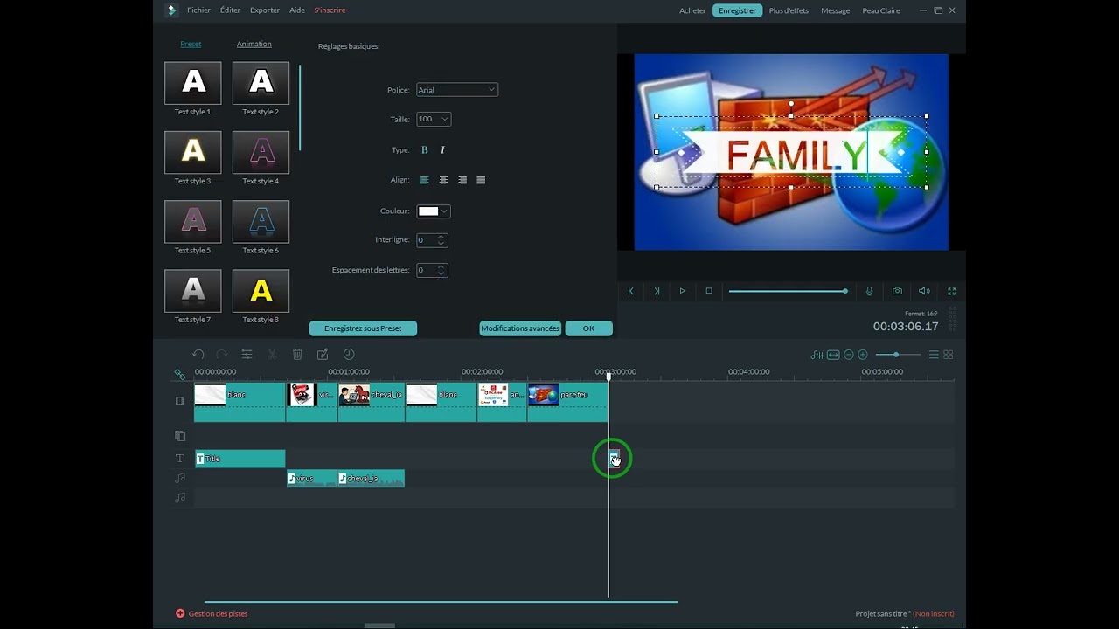Click the undo arrow in timeline toolbar
Viewport: 1119px width, 629px height.
pyautogui.click(x=198, y=355)
